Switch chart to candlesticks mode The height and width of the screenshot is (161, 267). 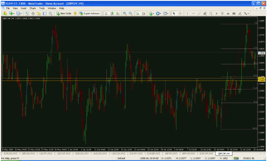click(x=112, y=14)
